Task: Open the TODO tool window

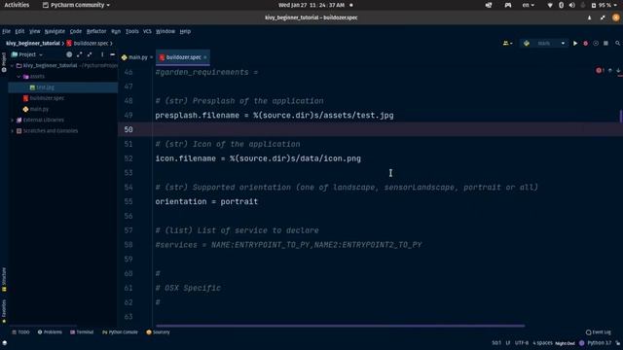Action: pyautogui.click(x=20, y=332)
